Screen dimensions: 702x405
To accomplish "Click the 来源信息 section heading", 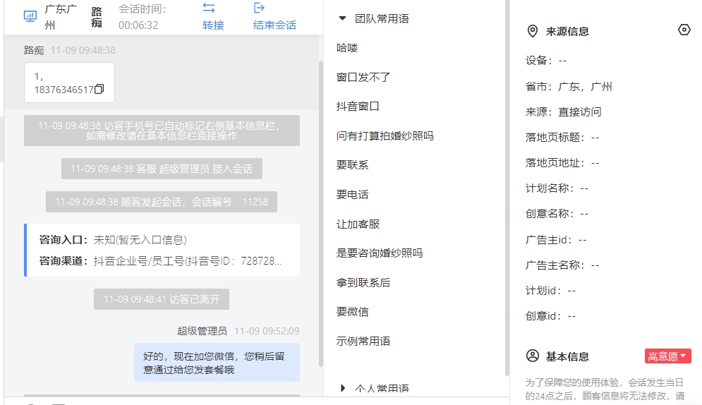I will coord(567,31).
